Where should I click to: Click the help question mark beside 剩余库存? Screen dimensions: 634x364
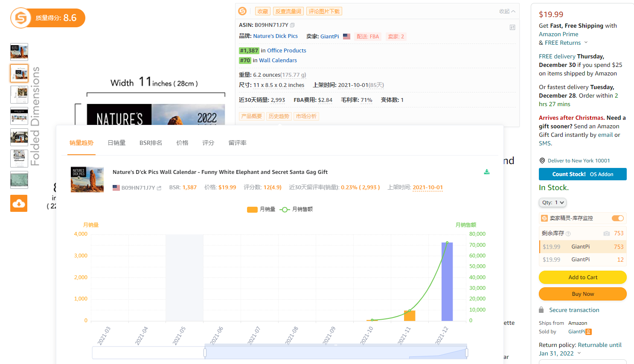568,234
